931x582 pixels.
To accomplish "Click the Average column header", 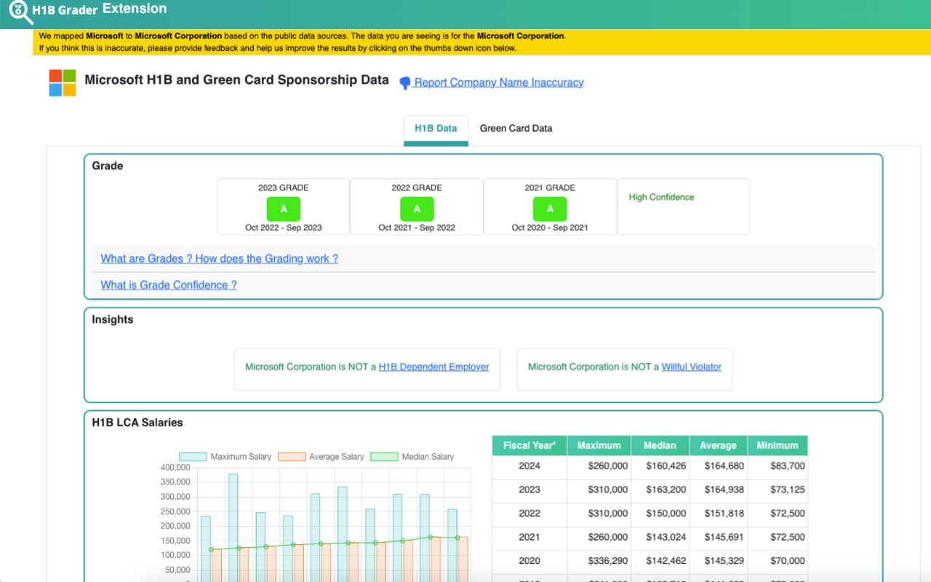I will tap(718, 446).
